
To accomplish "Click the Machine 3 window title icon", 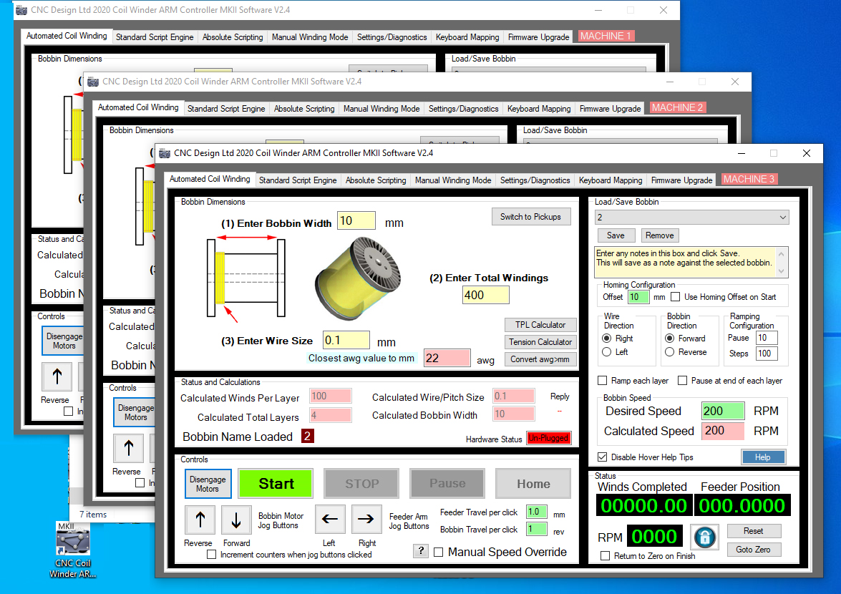I will click(x=165, y=153).
